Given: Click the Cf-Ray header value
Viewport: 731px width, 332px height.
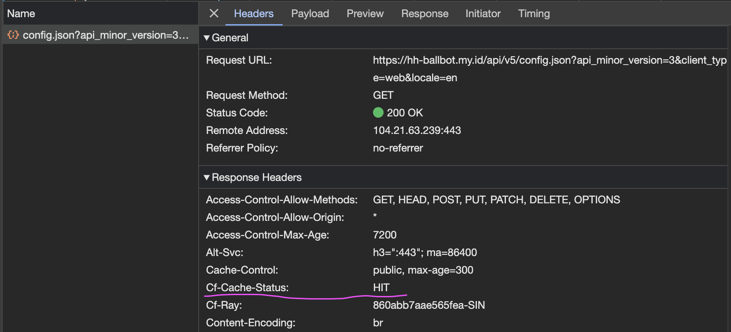Looking at the screenshot, I should [x=428, y=305].
